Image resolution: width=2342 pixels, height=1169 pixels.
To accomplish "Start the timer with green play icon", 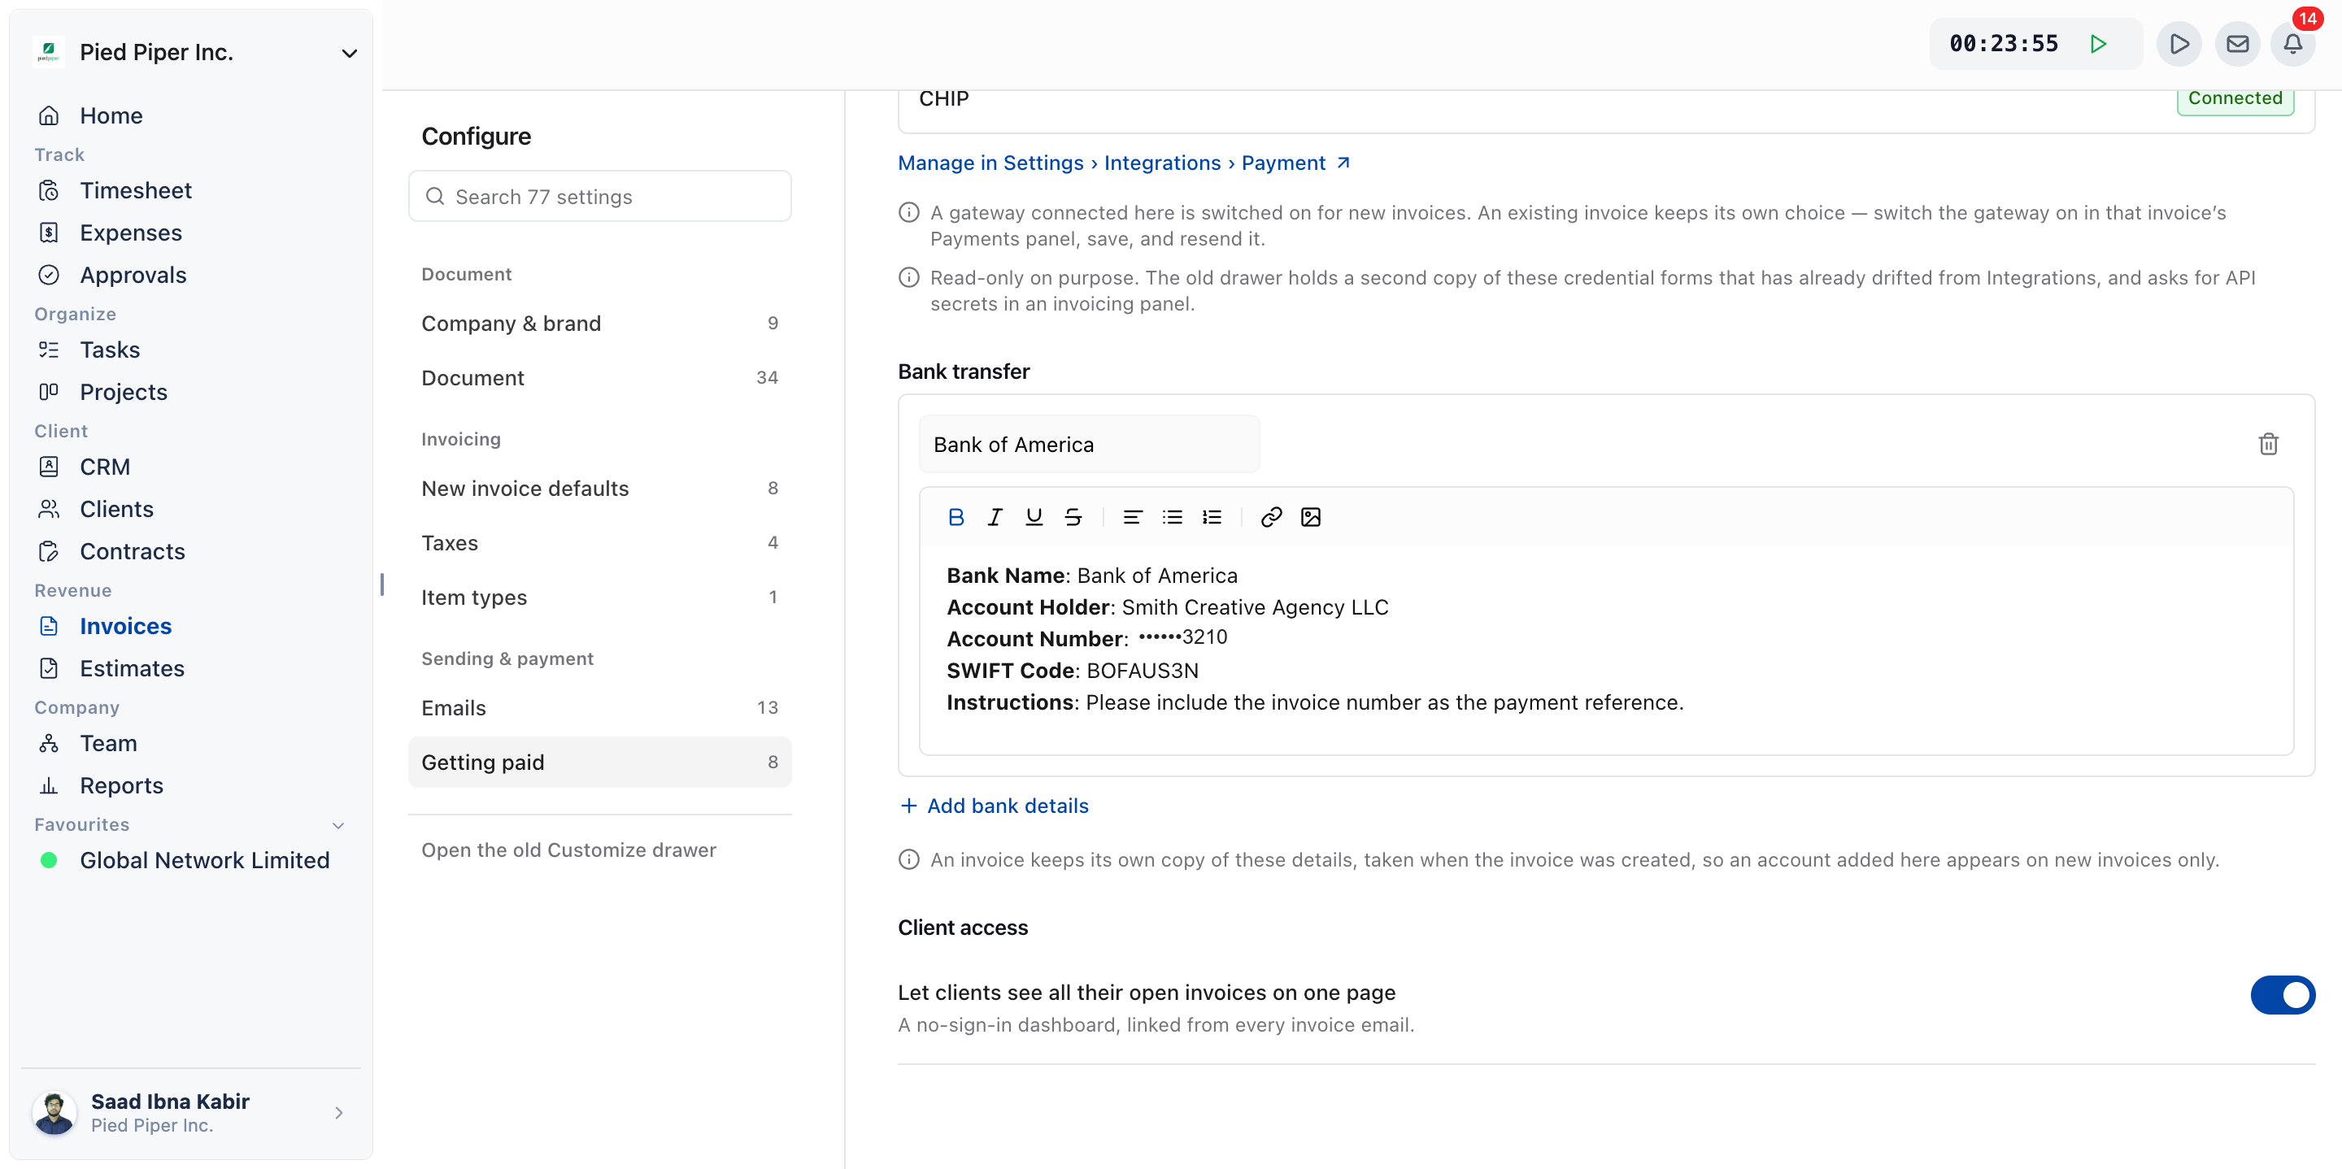I will click(2098, 44).
